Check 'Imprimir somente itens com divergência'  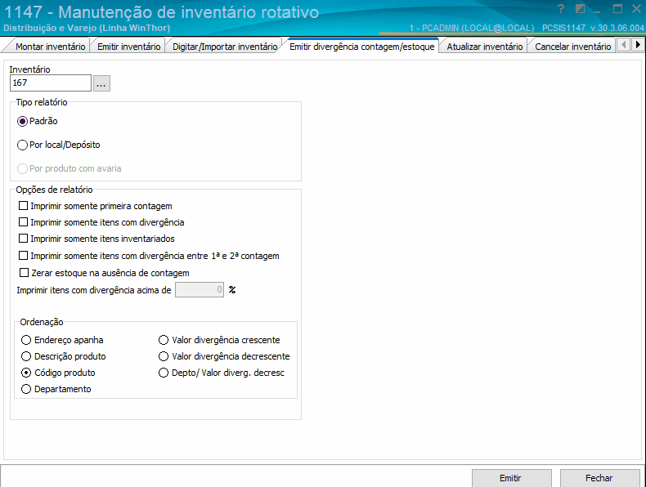coord(23,223)
